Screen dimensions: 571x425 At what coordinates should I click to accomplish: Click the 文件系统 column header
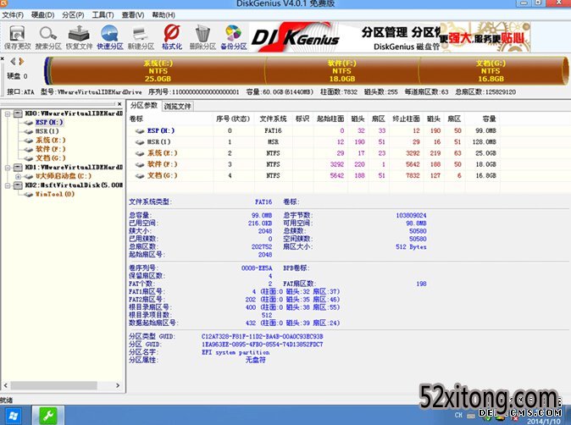pos(273,119)
